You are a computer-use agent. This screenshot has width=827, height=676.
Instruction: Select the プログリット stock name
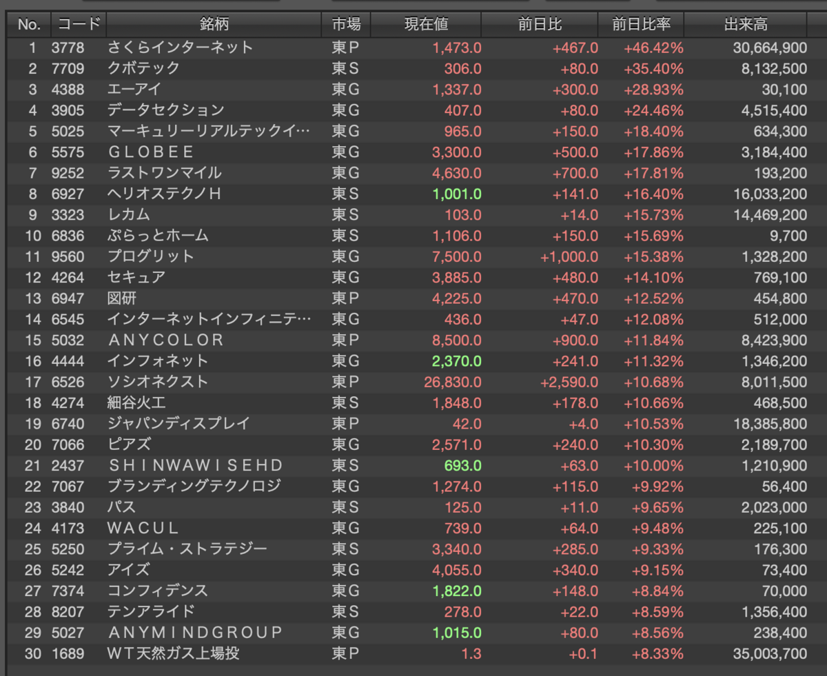[151, 256]
